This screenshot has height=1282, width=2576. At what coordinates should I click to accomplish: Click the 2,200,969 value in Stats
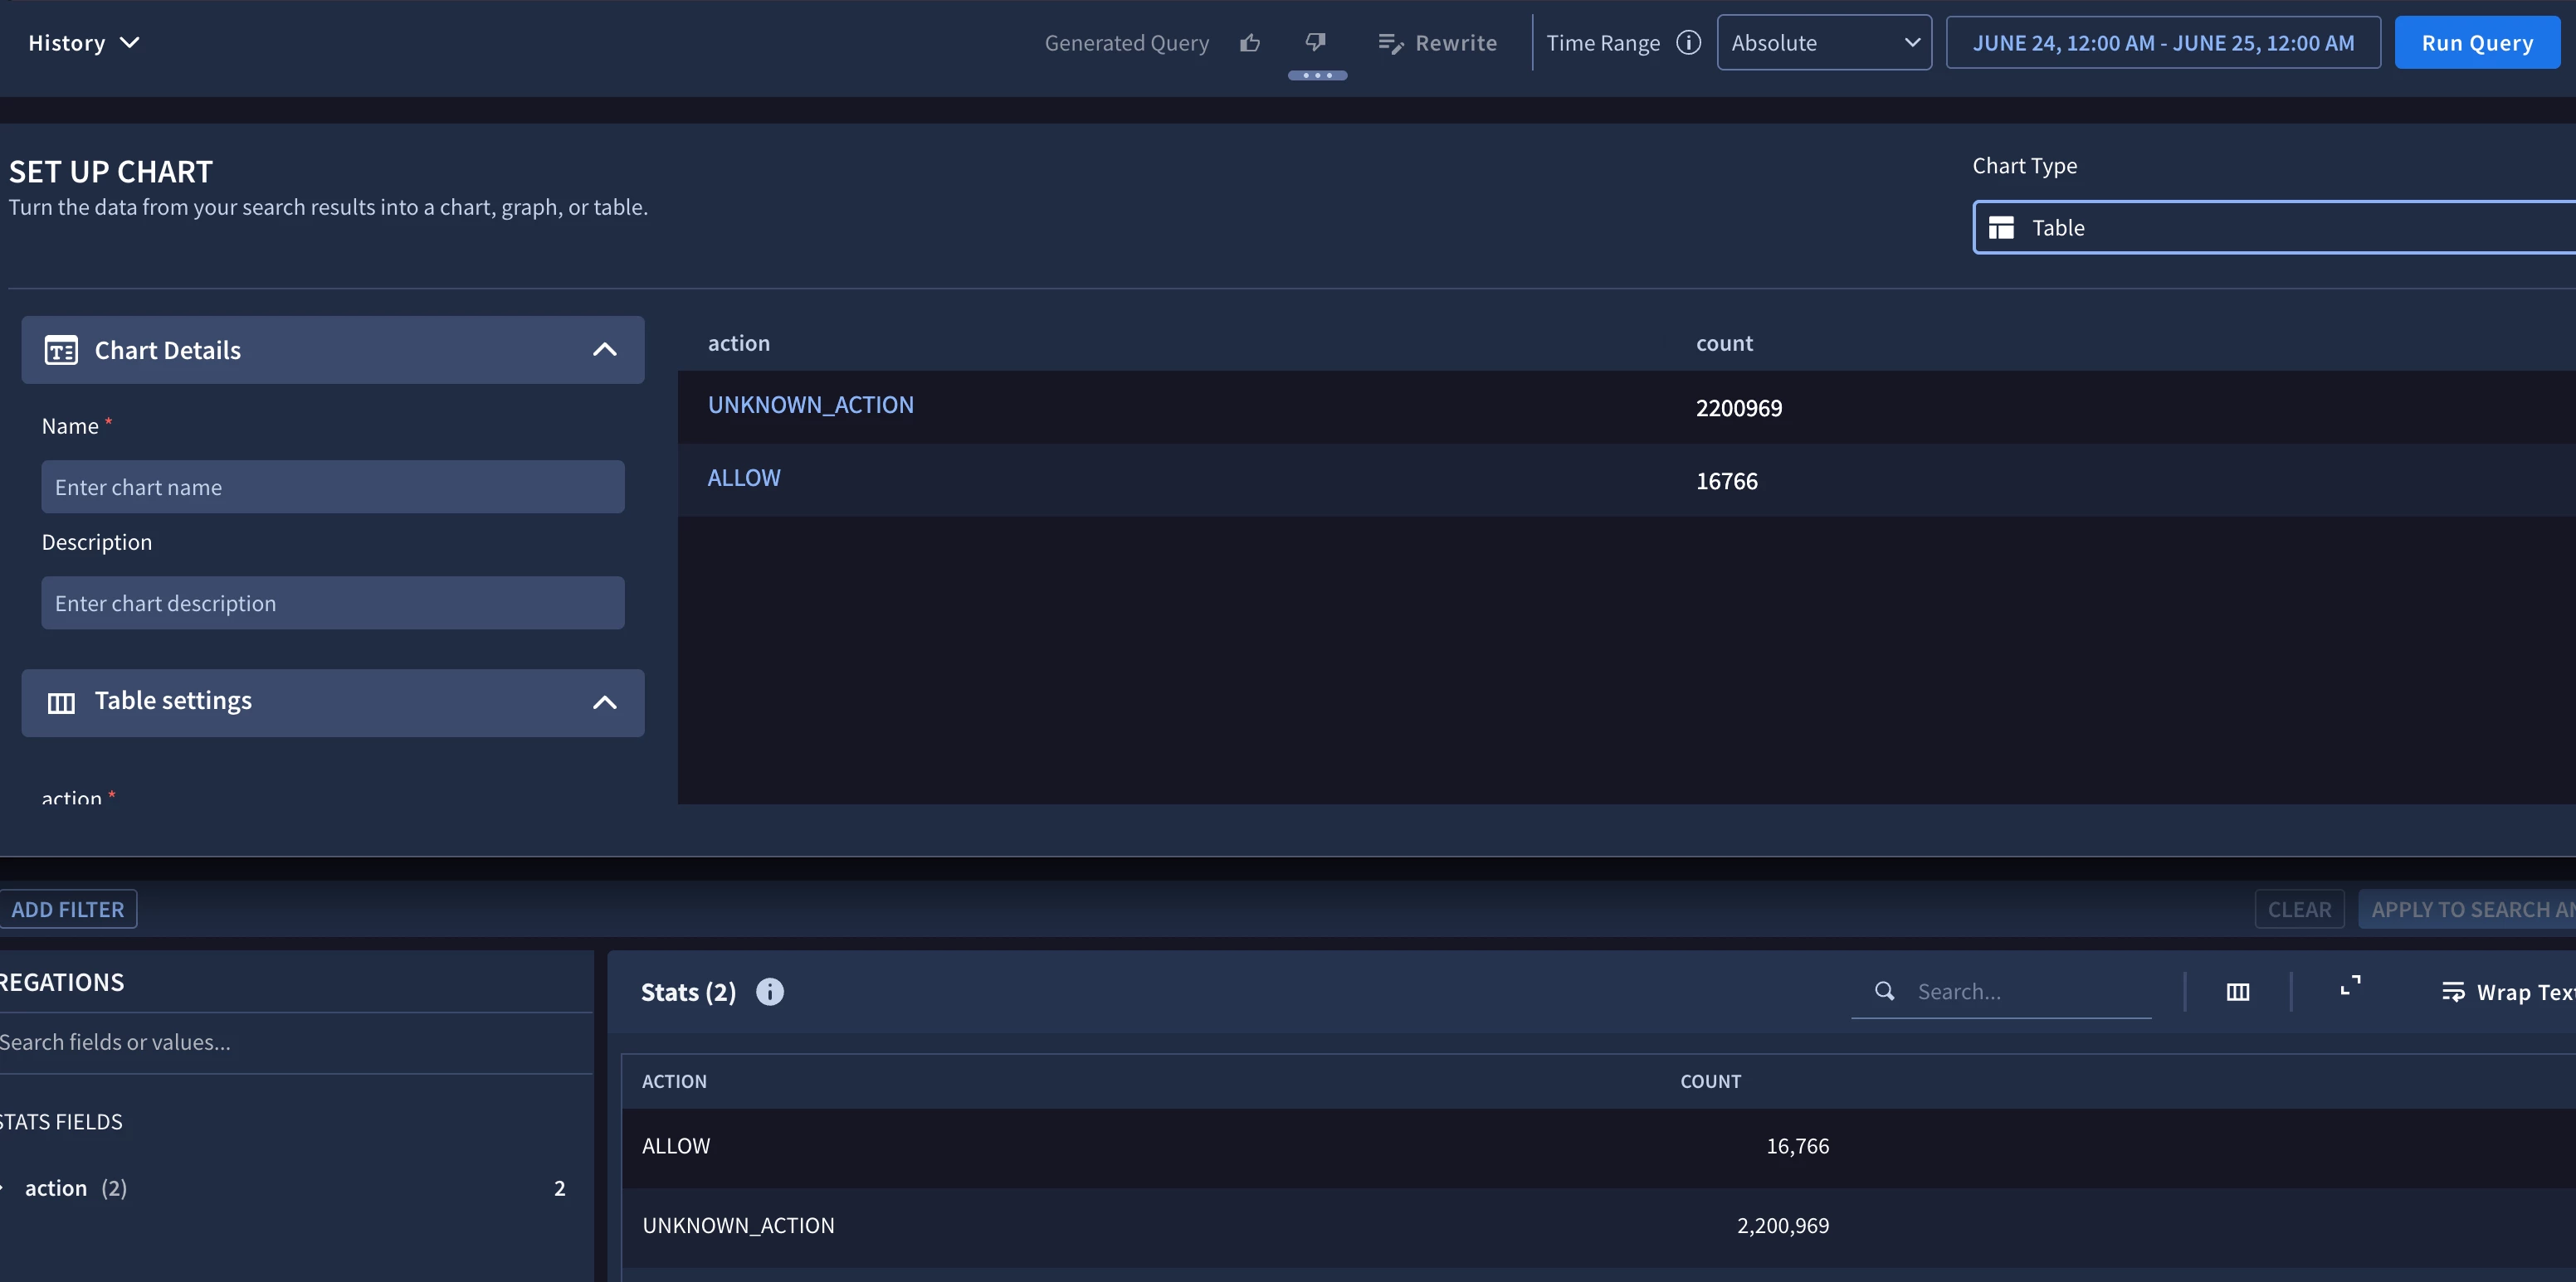tap(1782, 1225)
